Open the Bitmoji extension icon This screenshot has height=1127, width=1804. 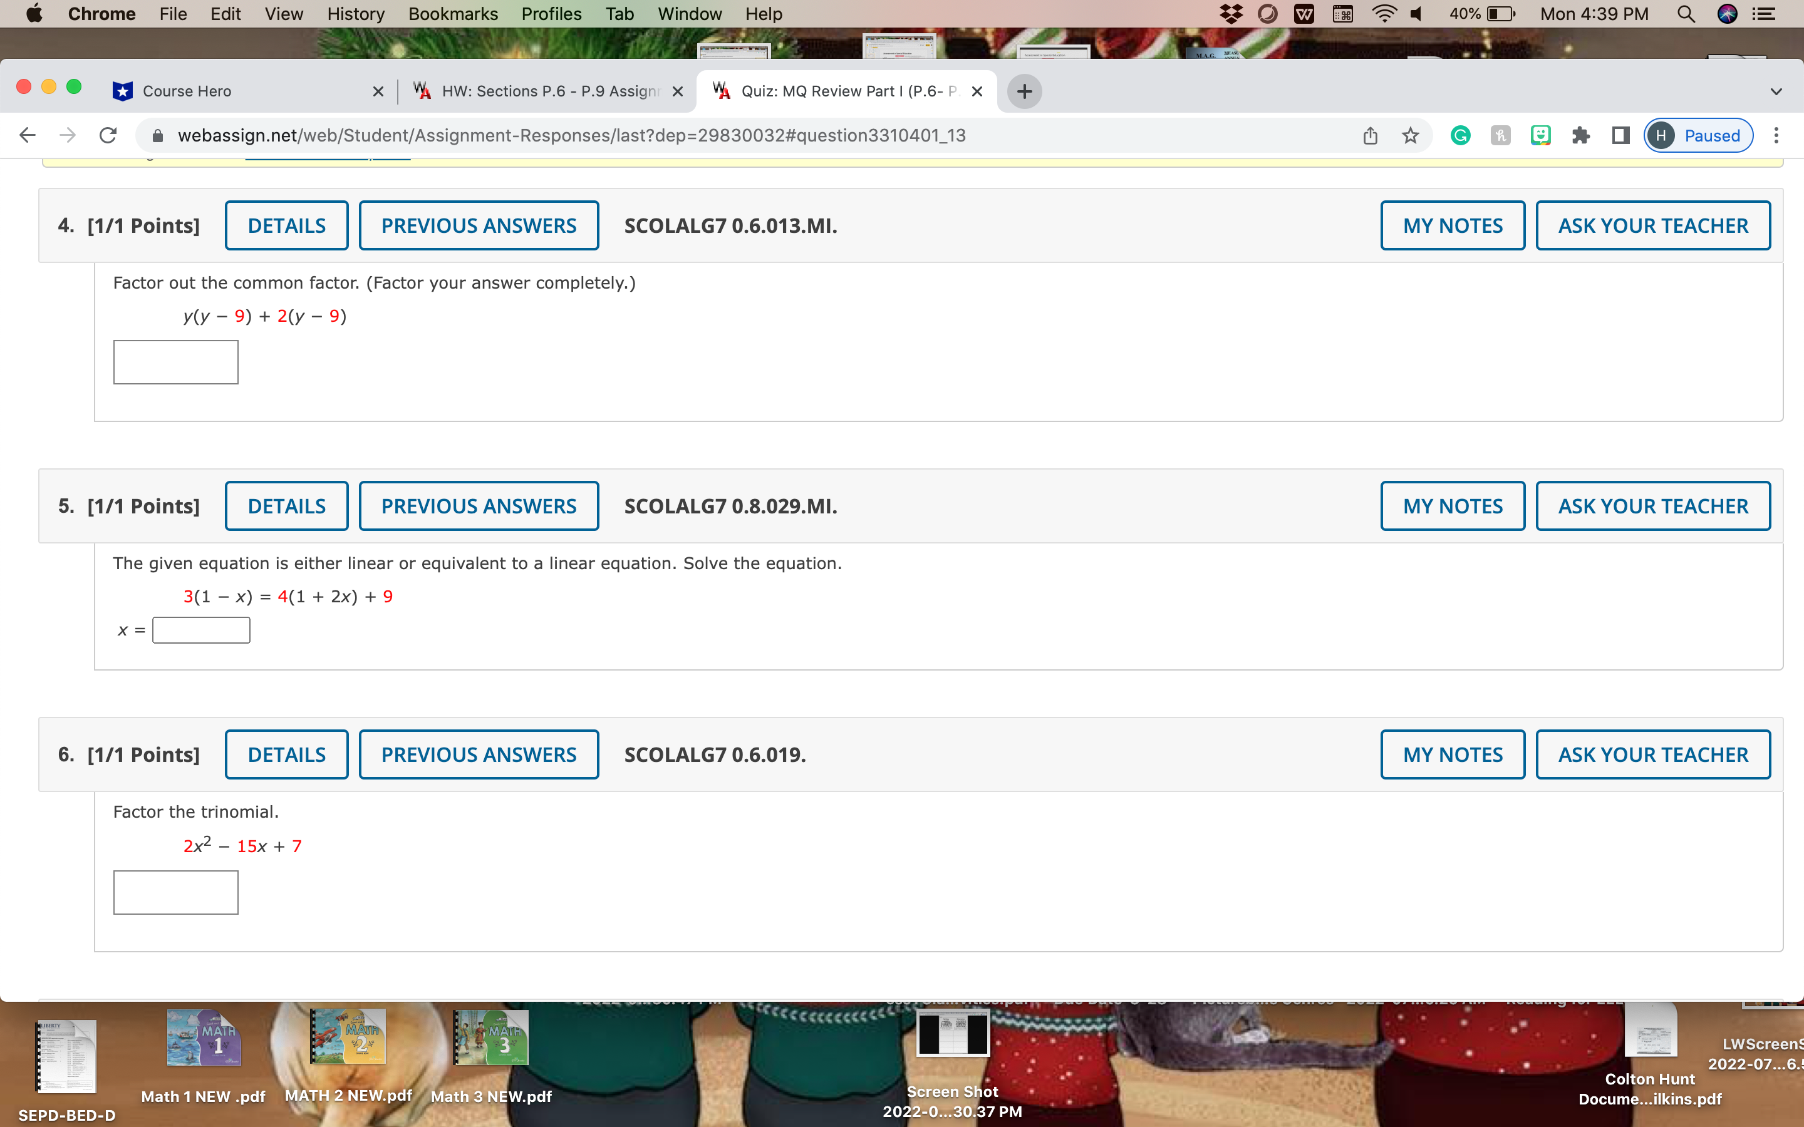[1540, 135]
